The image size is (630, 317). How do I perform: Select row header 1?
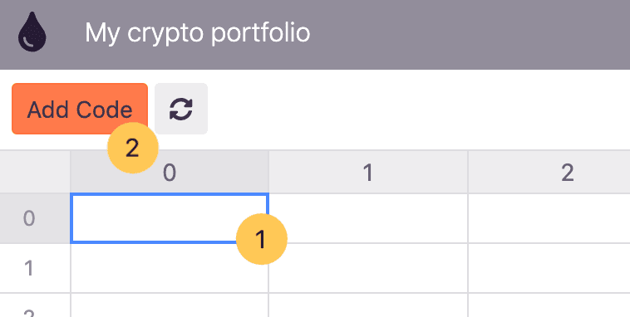pos(35,268)
